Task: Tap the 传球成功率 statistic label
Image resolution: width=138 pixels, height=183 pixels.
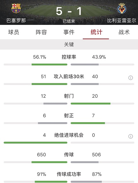Action: [69, 174]
